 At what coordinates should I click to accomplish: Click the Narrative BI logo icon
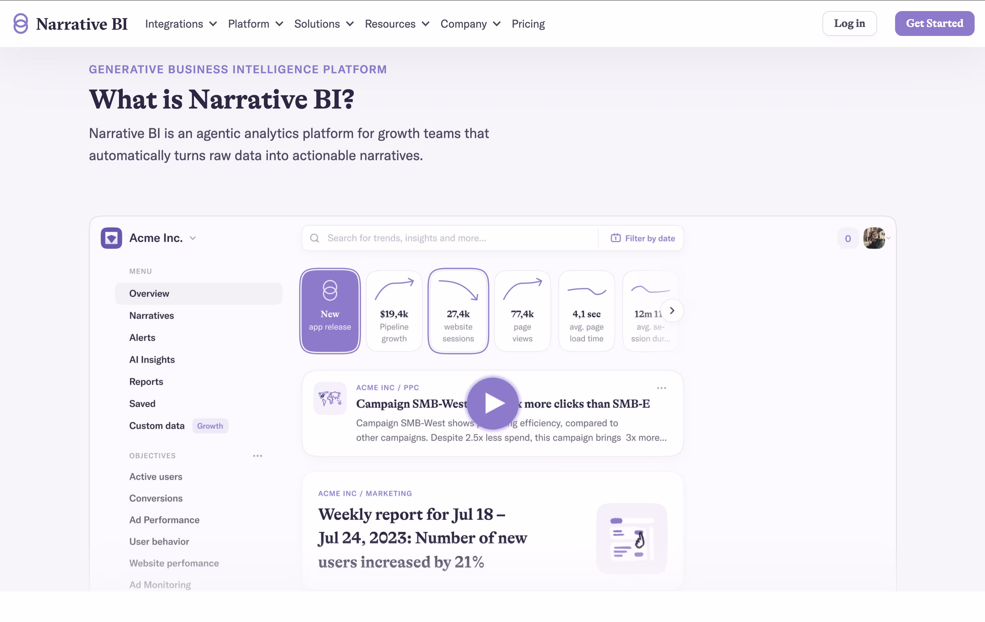(x=20, y=24)
